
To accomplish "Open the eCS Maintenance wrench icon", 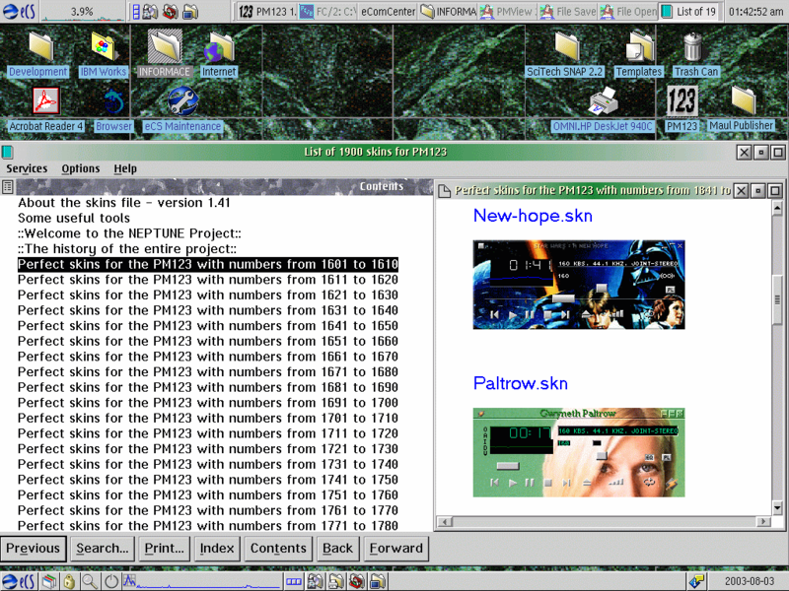I will pos(182,101).
